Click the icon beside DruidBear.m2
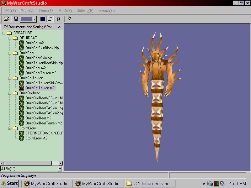251x188 pixels. (x=21, y=68)
